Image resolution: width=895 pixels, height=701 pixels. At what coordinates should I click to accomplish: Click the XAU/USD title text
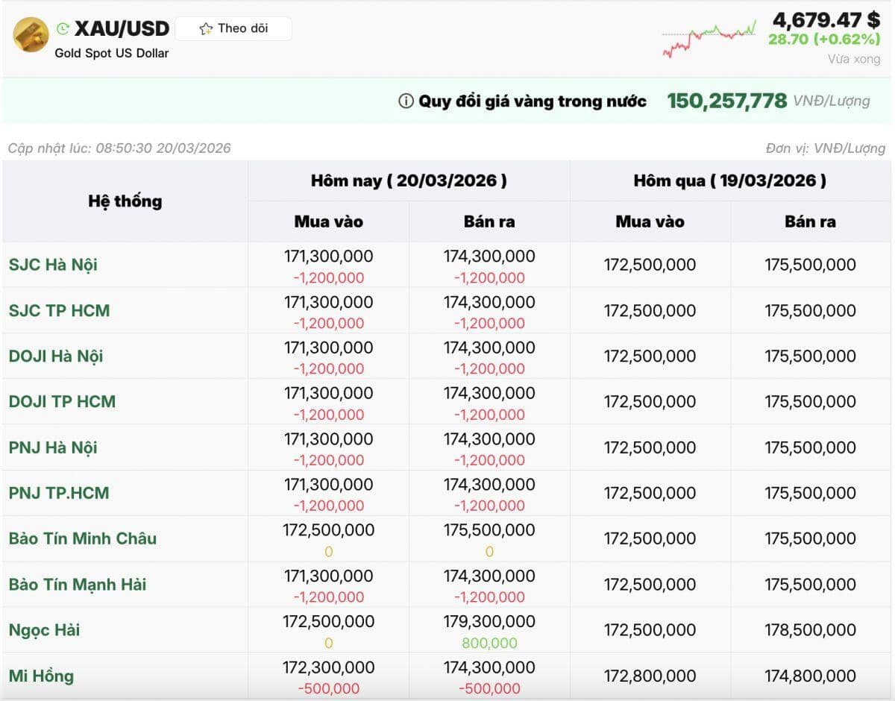coord(122,29)
